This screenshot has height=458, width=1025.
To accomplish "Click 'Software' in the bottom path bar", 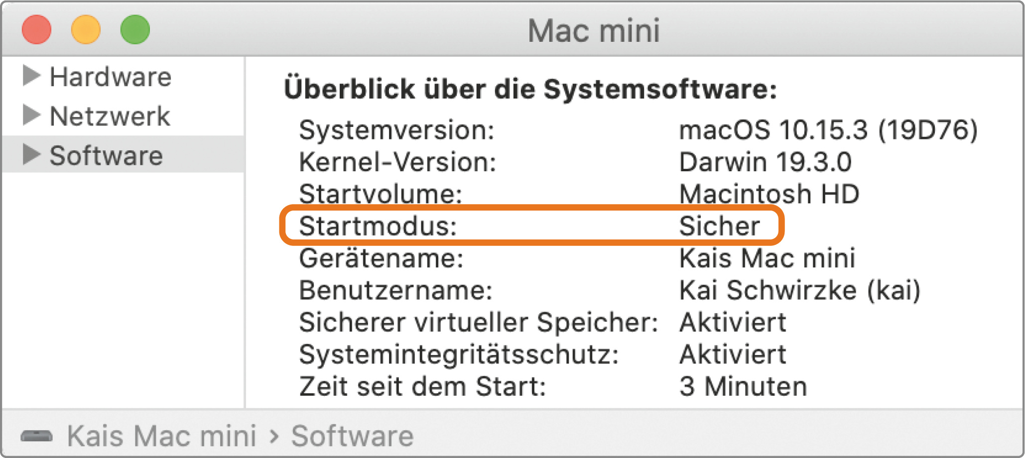I will coord(352,437).
